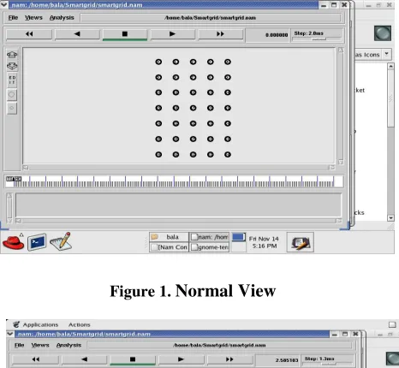The image size is (399, 368).
Task: Click the zoom out icon on left toolbar
Action: pyautogui.click(x=12, y=66)
